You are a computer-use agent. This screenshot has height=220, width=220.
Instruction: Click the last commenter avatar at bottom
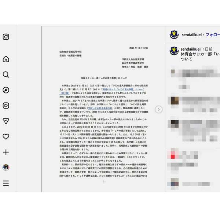tap(175, 183)
